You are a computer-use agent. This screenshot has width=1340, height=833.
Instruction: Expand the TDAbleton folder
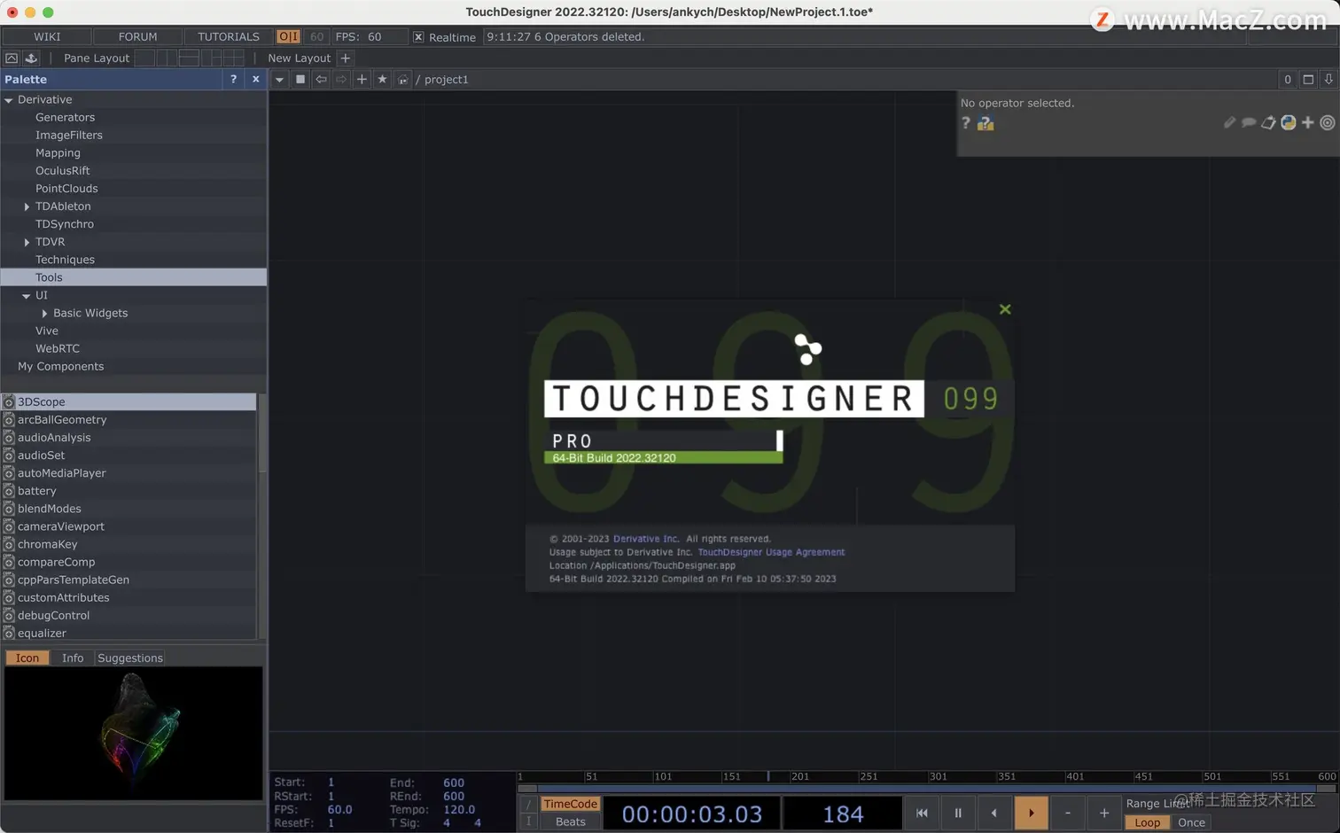pyautogui.click(x=27, y=206)
